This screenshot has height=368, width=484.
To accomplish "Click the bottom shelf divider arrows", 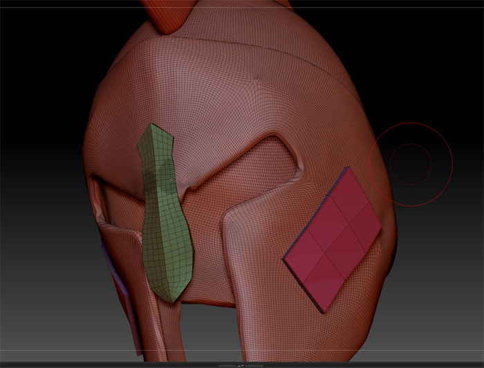I will click(x=241, y=366).
